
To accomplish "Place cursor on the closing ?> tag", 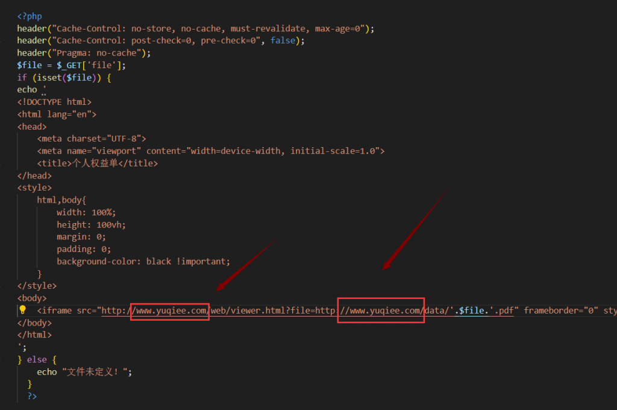I will click(x=32, y=396).
